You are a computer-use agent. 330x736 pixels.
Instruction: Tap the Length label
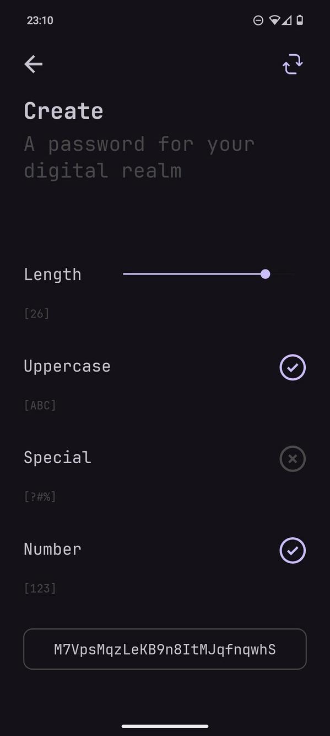click(52, 274)
